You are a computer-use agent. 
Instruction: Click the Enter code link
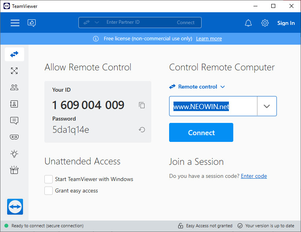click(253, 176)
